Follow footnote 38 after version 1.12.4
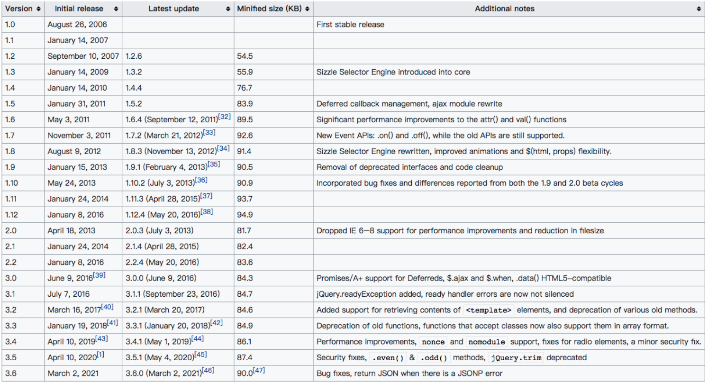Screen dimensions: 708x383 click(206, 212)
